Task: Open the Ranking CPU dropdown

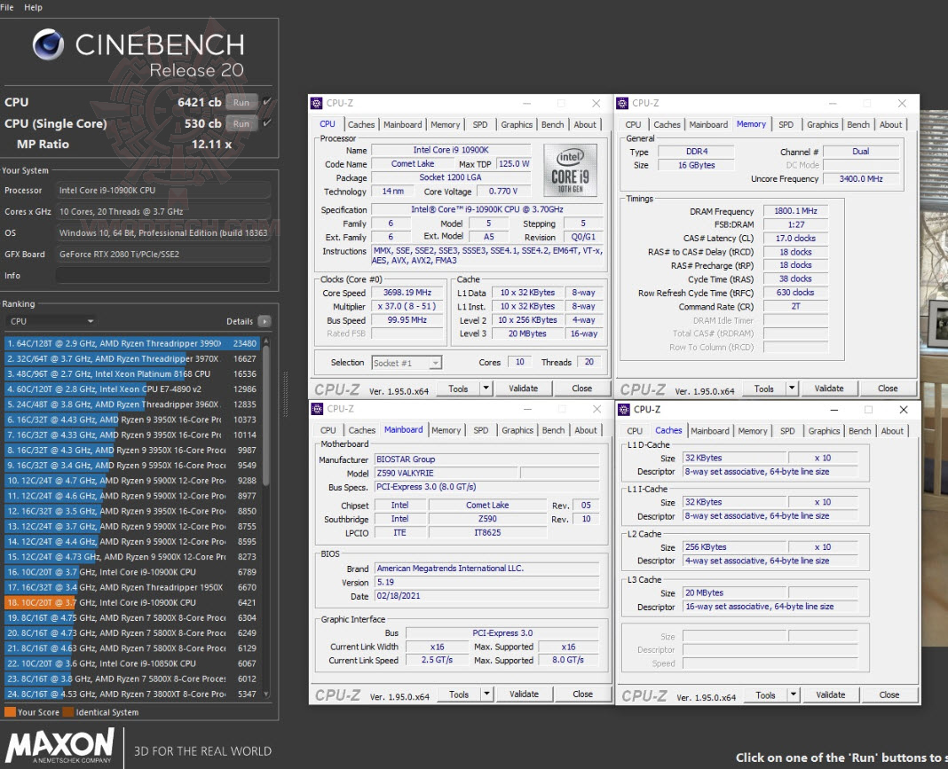Action: tap(51, 321)
